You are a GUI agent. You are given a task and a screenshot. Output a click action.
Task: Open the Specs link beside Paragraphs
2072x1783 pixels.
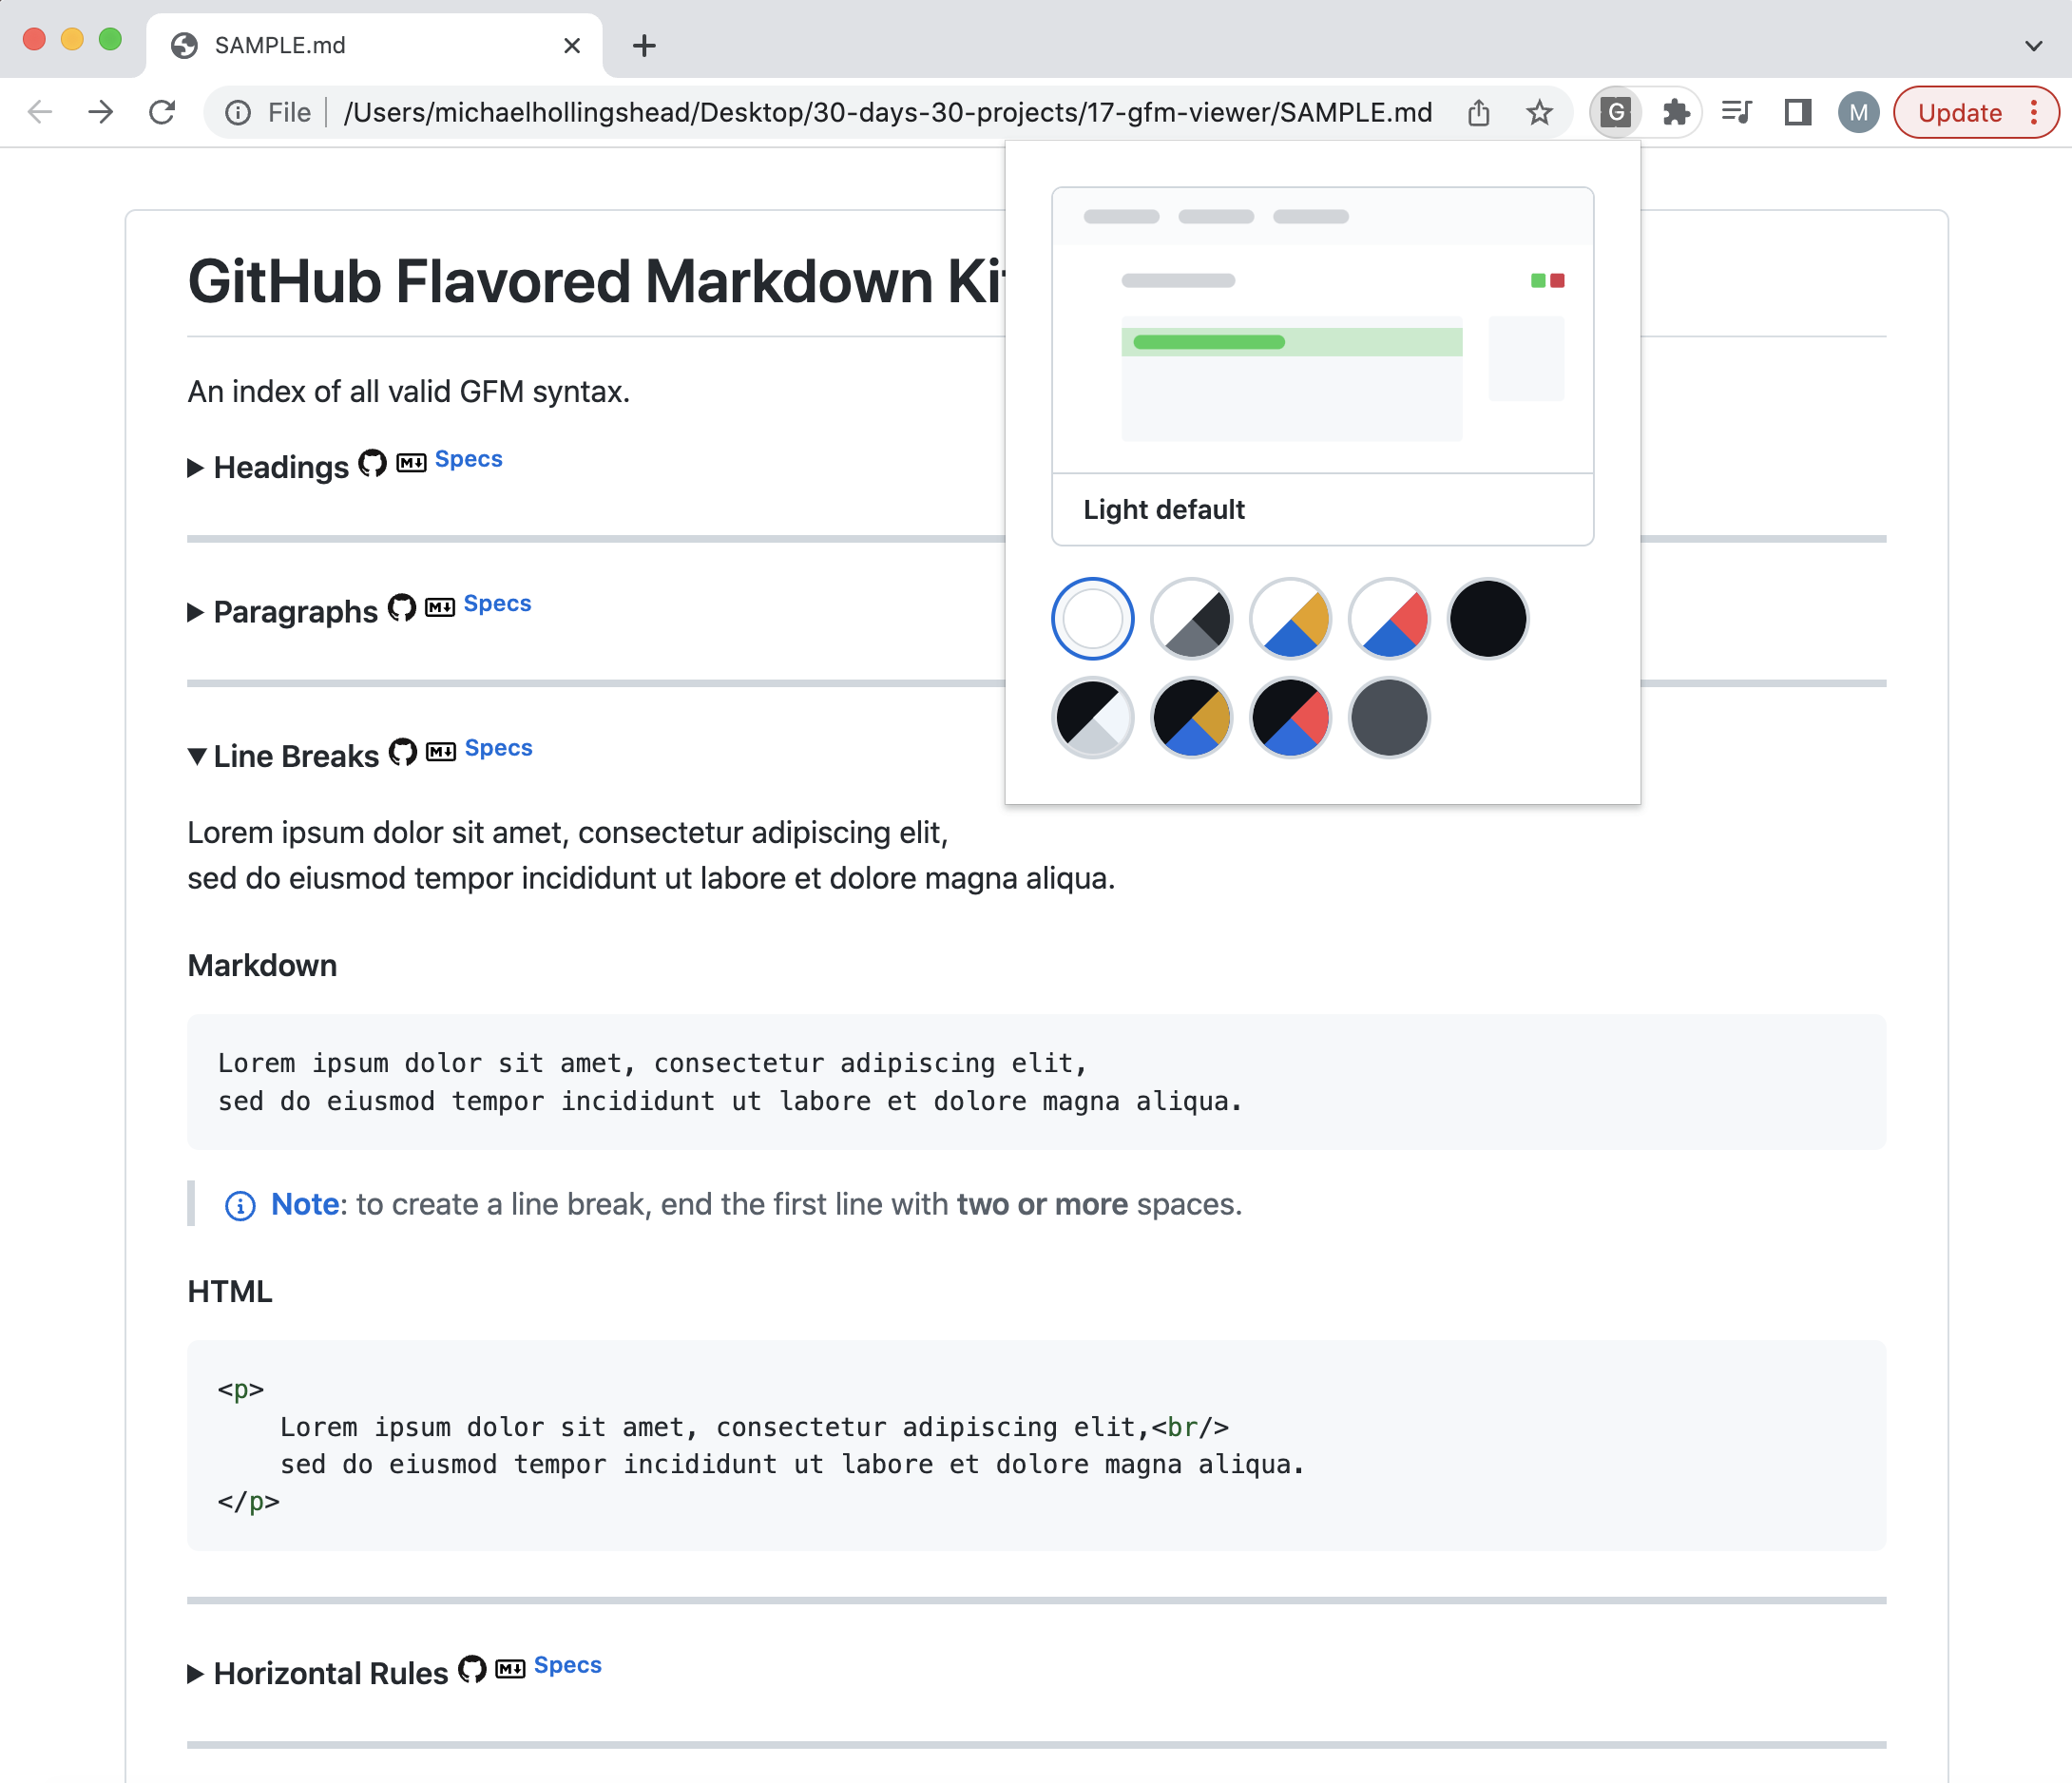click(497, 603)
